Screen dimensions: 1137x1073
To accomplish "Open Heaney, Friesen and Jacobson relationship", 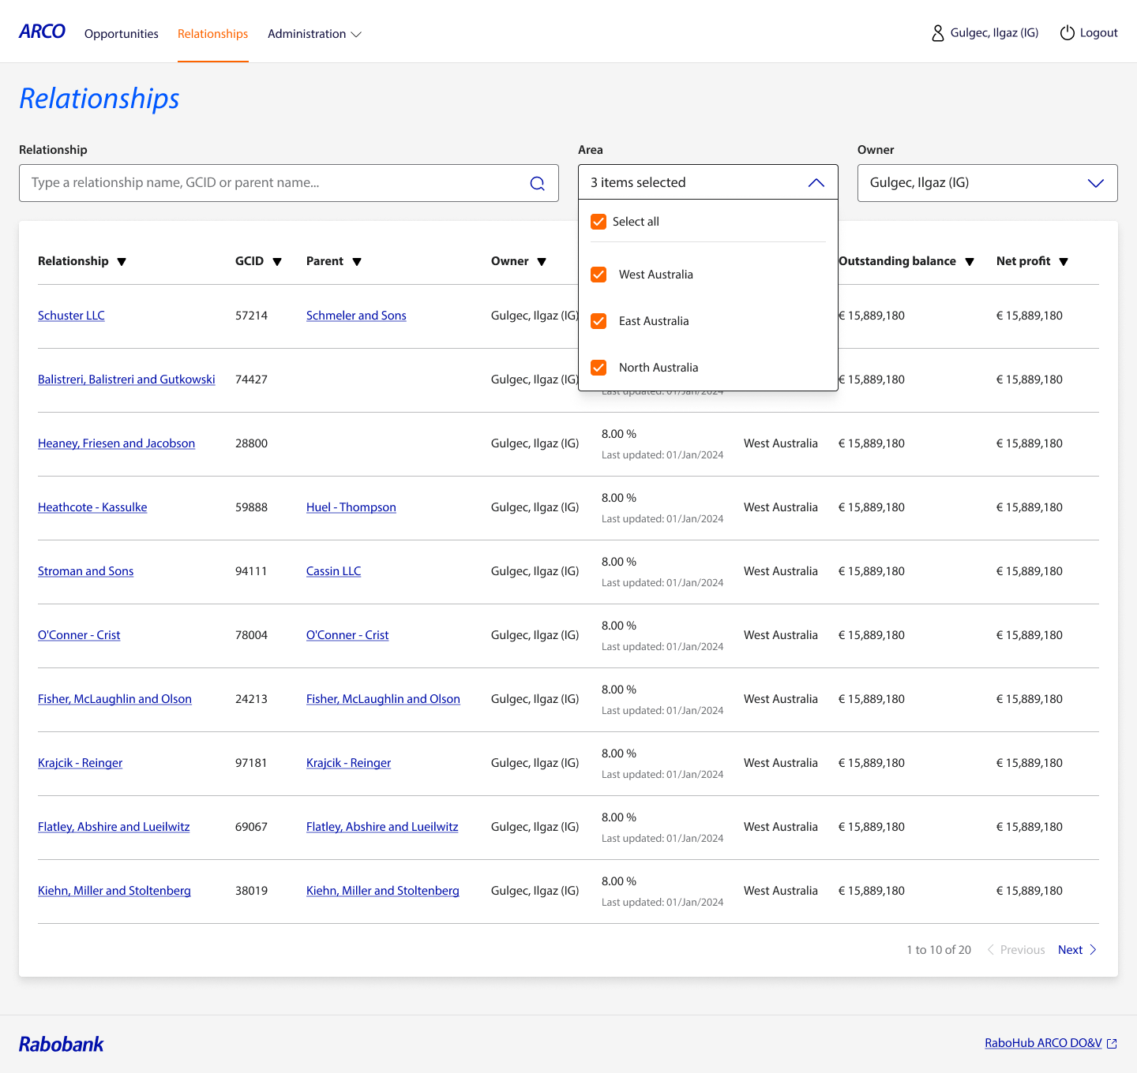I will click(116, 443).
